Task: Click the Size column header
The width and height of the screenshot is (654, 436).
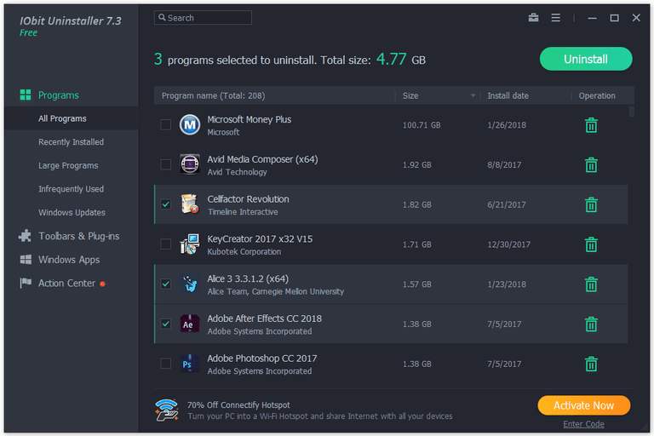Action: [410, 95]
